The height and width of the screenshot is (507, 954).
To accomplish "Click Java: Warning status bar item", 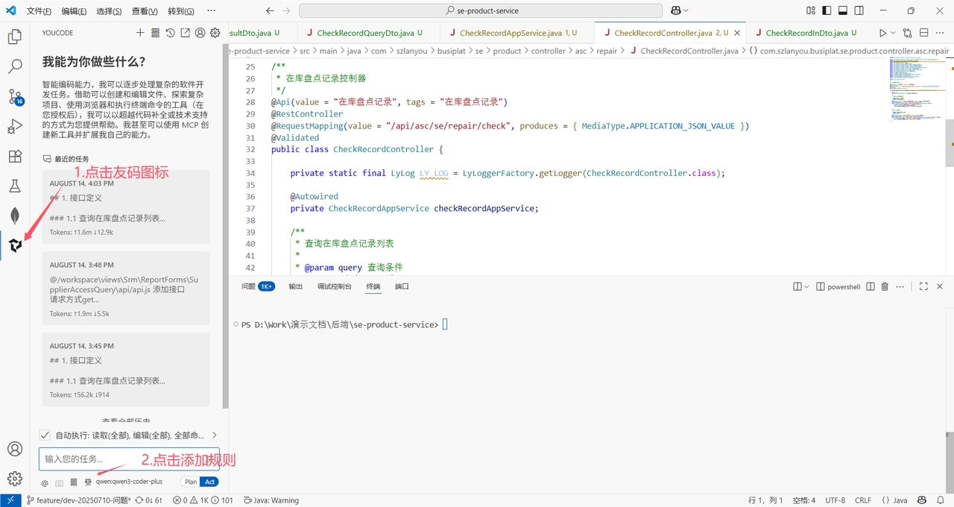I will coord(271,500).
